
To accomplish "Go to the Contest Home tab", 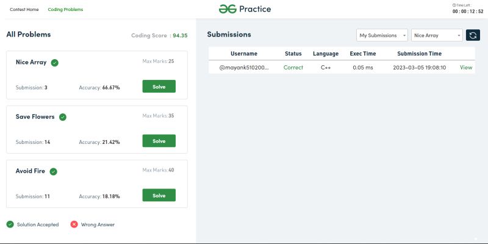I will (24, 9).
